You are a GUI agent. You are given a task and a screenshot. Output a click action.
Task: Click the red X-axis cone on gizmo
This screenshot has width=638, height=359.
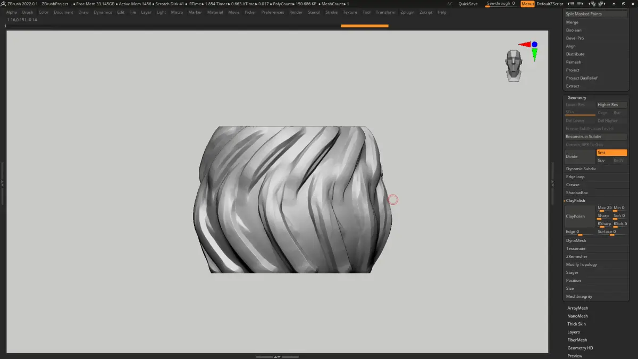(524, 45)
